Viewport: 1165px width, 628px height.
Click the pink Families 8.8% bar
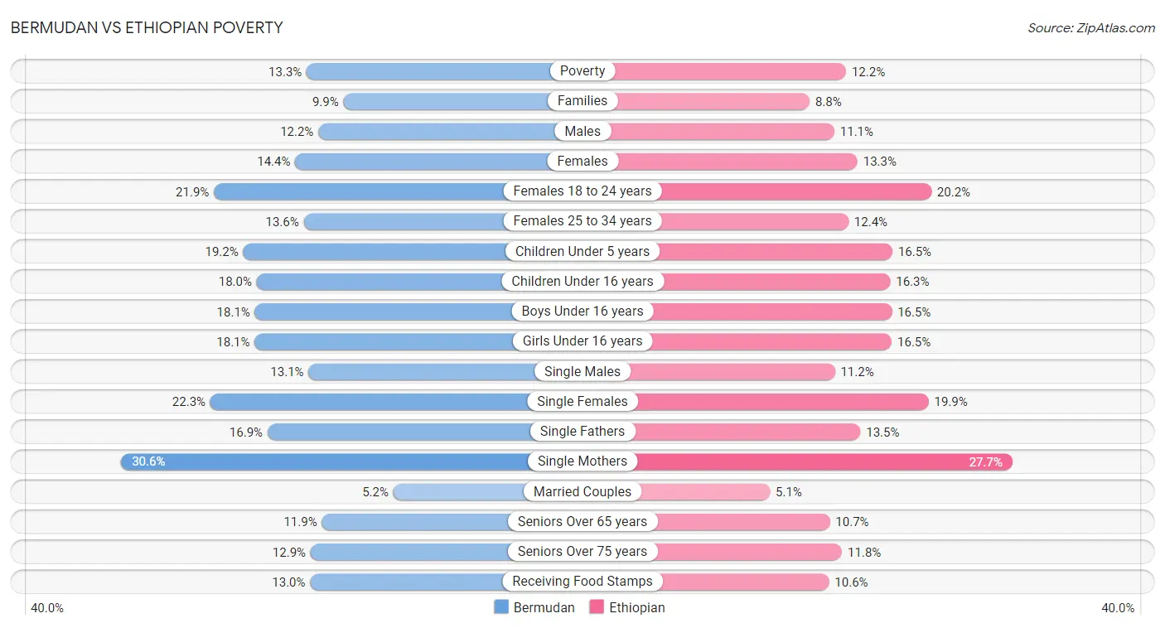coord(696,101)
